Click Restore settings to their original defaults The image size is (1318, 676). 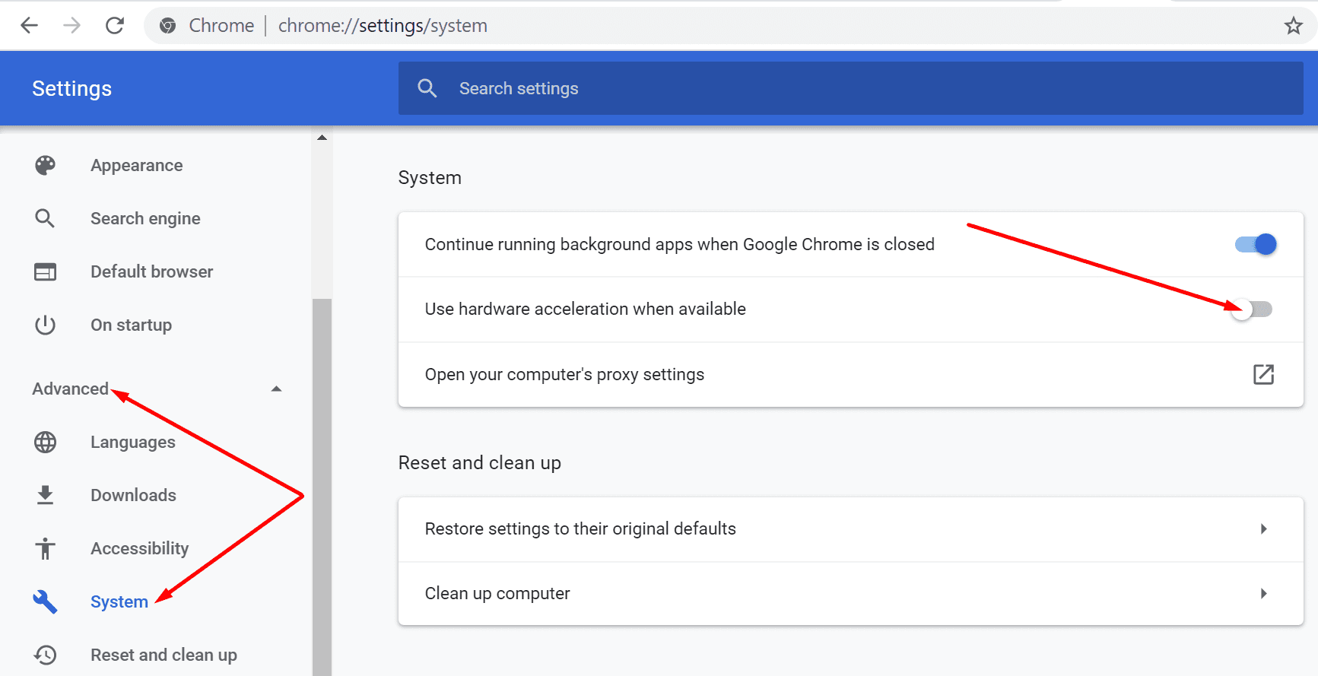(x=850, y=529)
